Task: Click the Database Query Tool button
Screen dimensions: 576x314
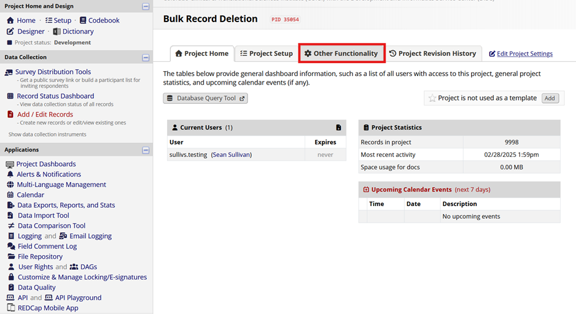Action: click(x=205, y=98)
